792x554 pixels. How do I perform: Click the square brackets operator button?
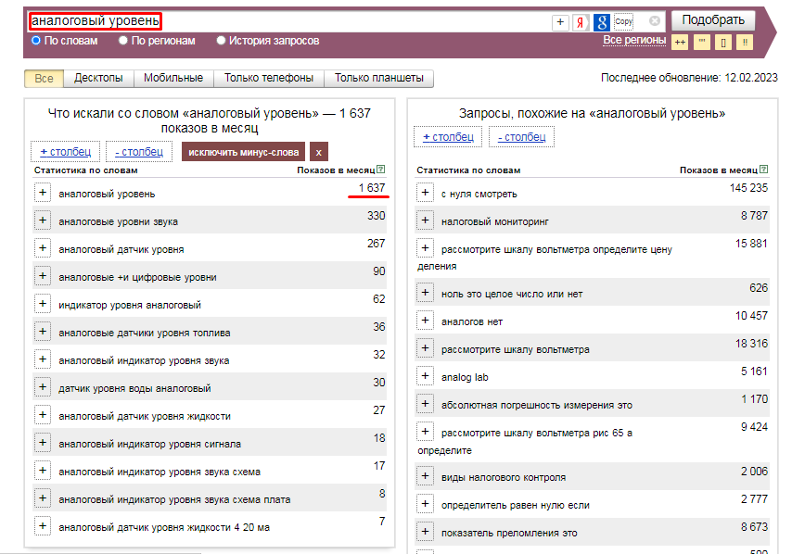723,42
